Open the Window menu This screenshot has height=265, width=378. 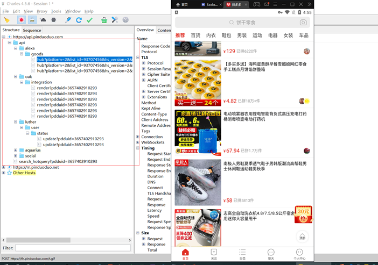click(73, 11)
